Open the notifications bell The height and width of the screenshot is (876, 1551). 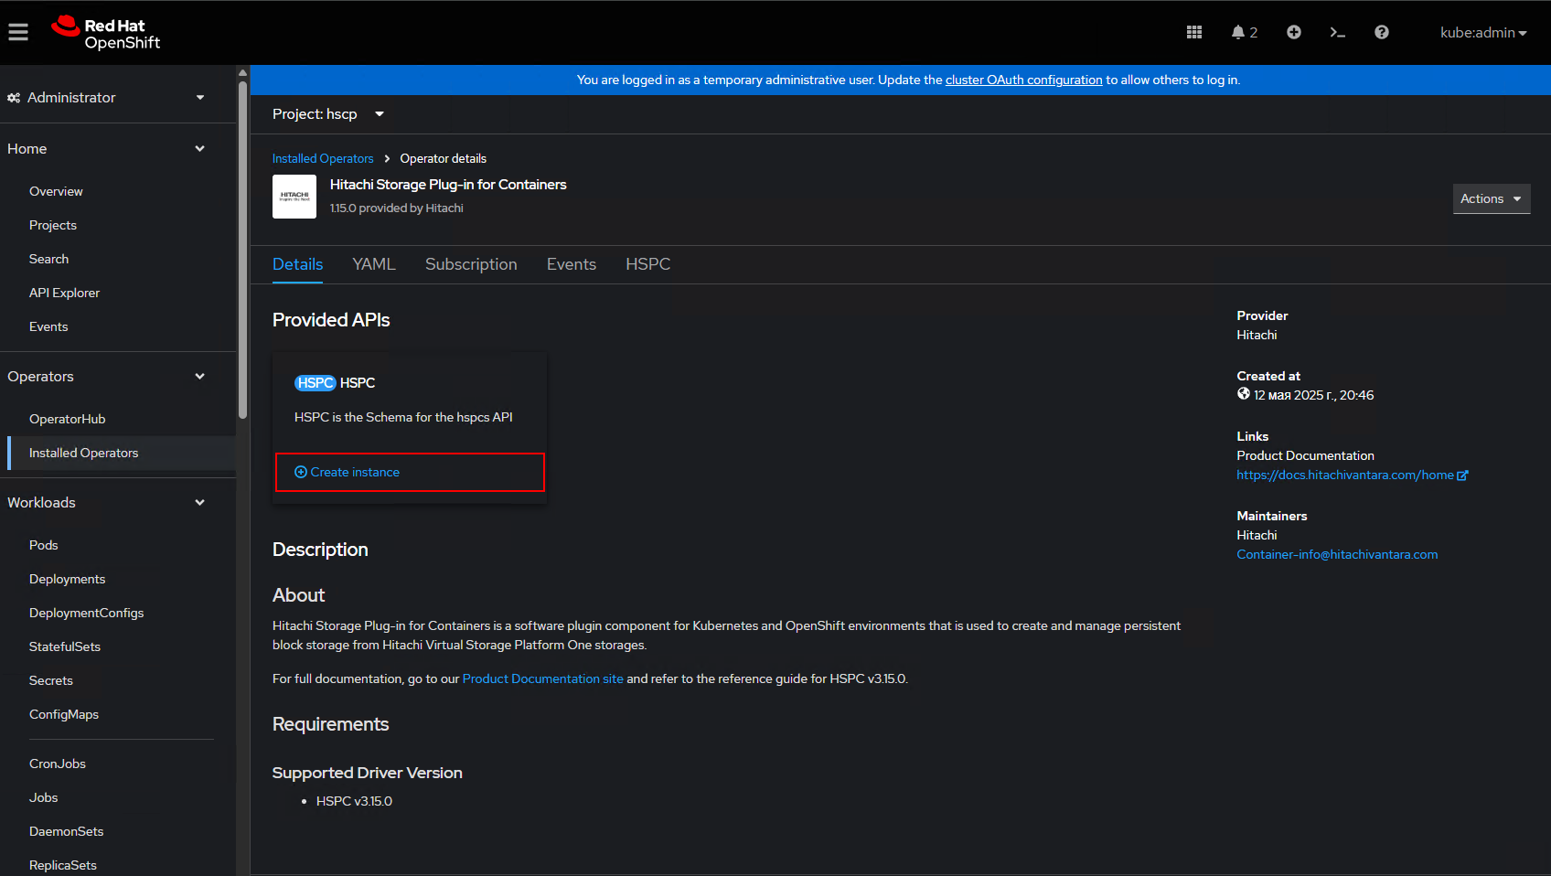point(1244,32)
